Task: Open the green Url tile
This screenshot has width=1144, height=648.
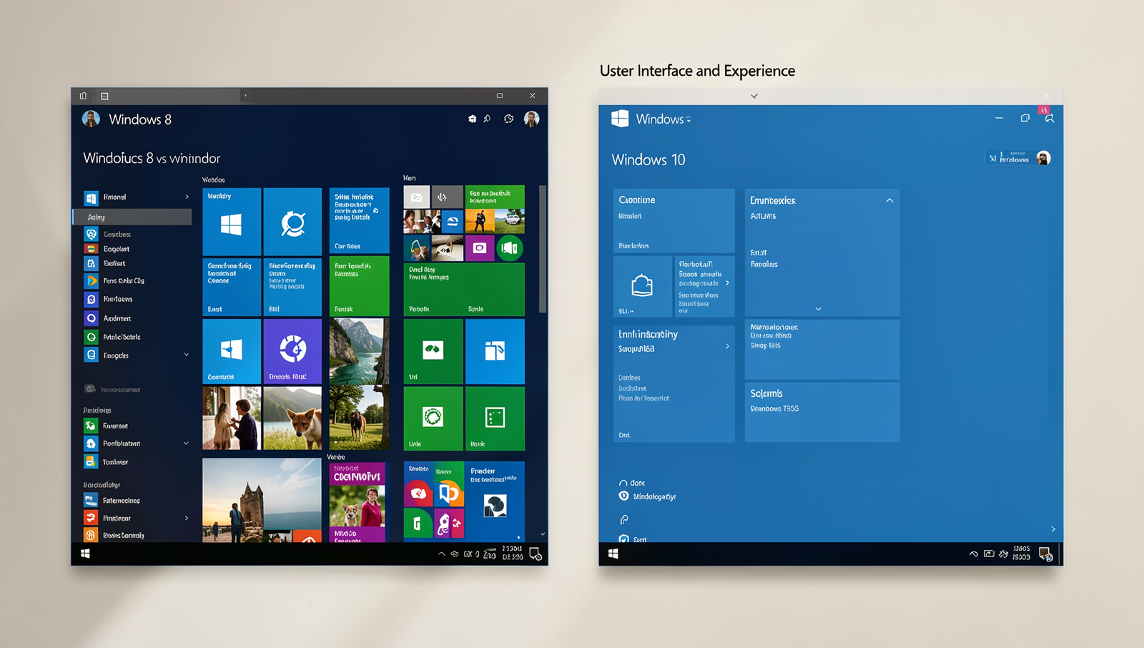Action: pyautogui.click(x=433, y=351)
